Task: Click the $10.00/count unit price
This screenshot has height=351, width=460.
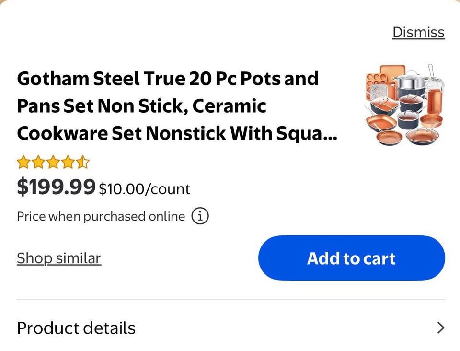Action: click(144, 189)
